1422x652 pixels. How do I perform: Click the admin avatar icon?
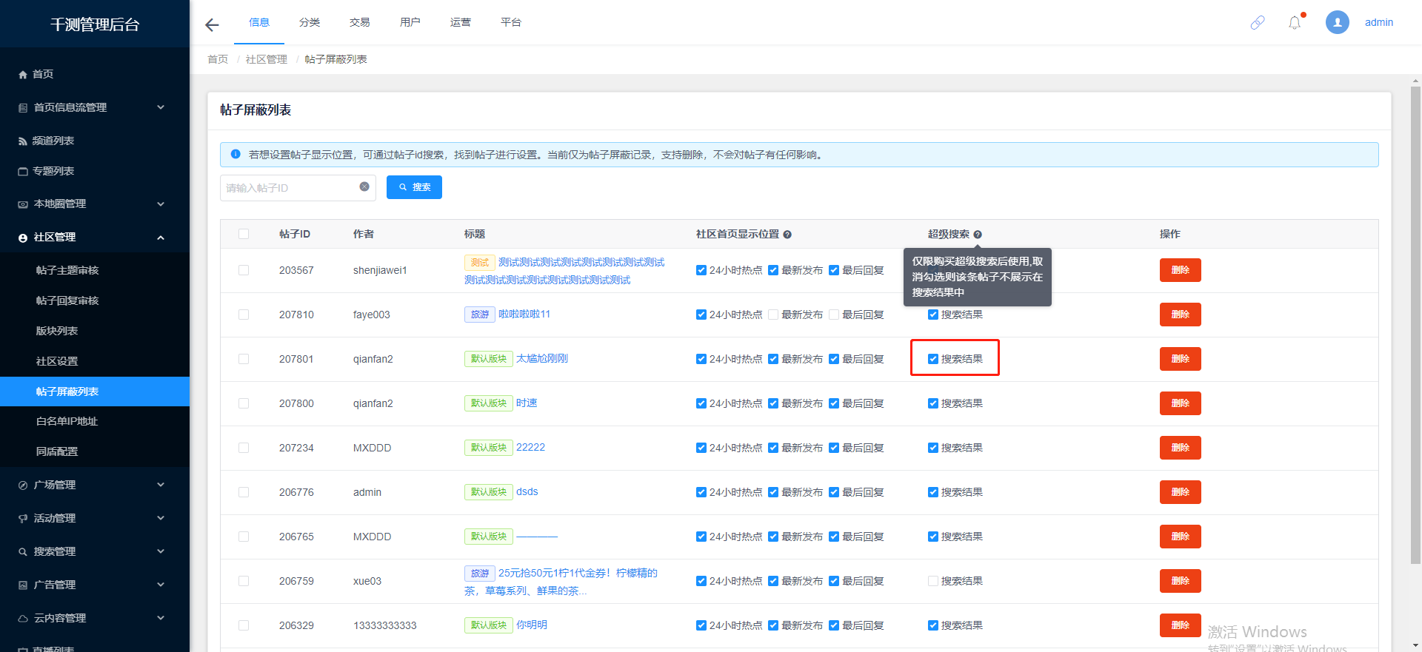pyautogui.click(x=1338, y=22)
